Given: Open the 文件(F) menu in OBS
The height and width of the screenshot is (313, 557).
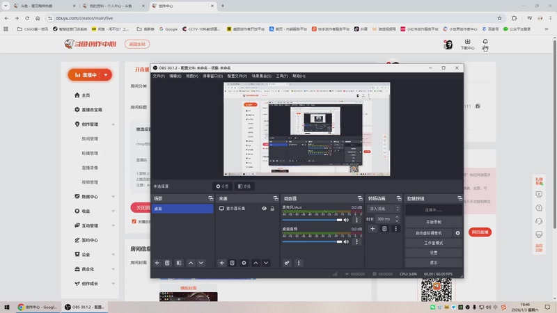Looking at the screenshot, I should click(x=159, y=76).
